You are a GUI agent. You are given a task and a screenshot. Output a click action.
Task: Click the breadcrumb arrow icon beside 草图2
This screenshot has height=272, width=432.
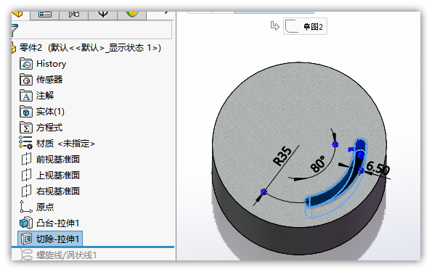[x=274, y=26]
